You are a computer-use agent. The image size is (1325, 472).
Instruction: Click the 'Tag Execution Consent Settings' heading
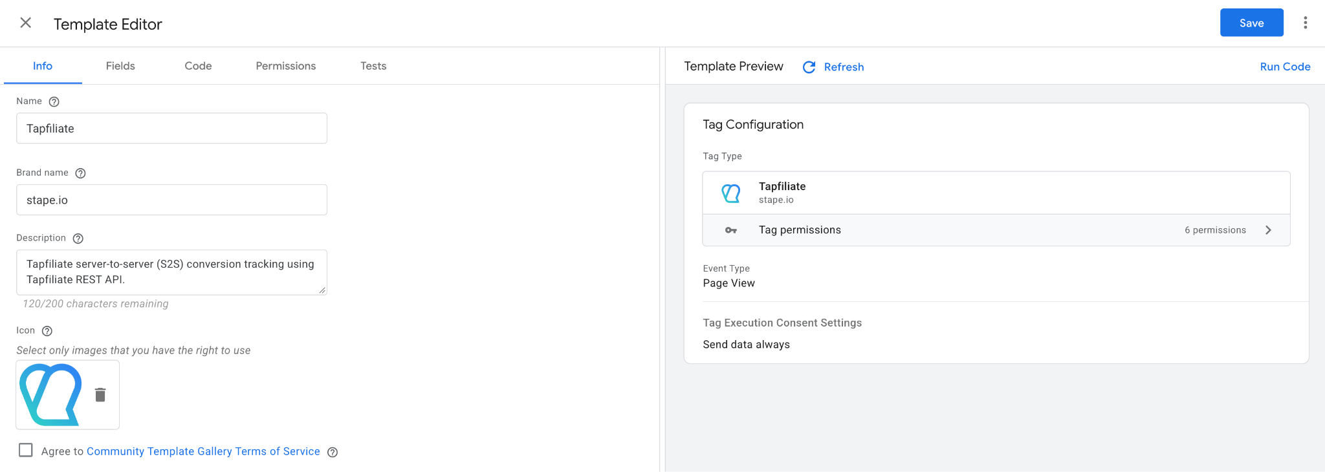pyautogui.click(x=782, y=323)
